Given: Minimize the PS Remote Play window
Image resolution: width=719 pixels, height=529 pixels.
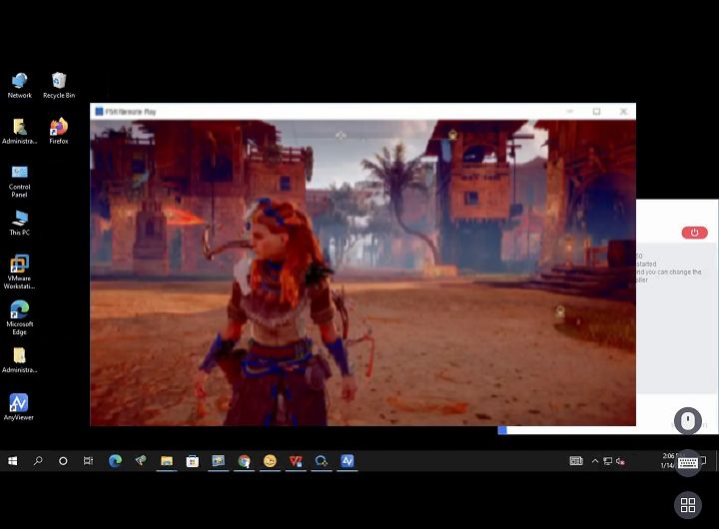Looking at the screenshot, I should tap(570, 112).
